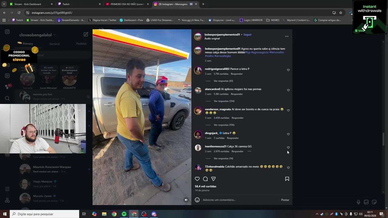The height and width of the screenshot is (218, 388).
Task: Expand the 14 replies to ivanilsonsouza21
Action: pyautogui.click(x=223, y=159)
